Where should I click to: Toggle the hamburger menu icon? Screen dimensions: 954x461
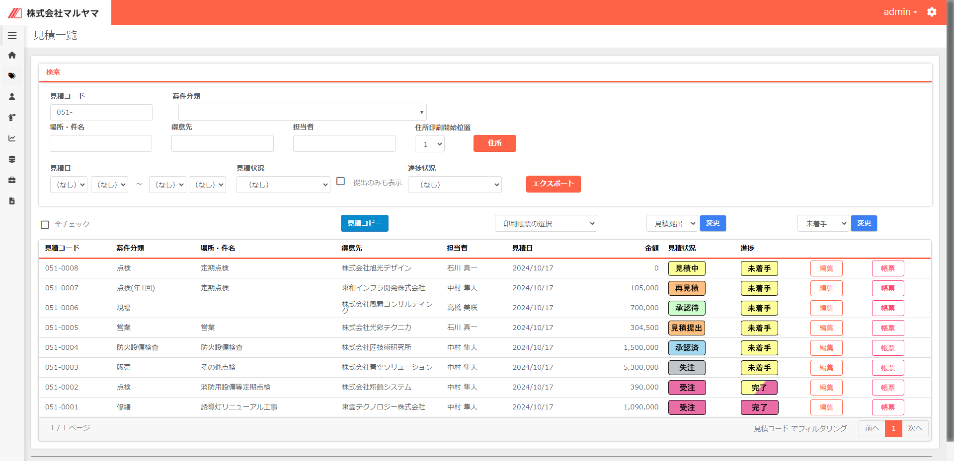point(12,36)
